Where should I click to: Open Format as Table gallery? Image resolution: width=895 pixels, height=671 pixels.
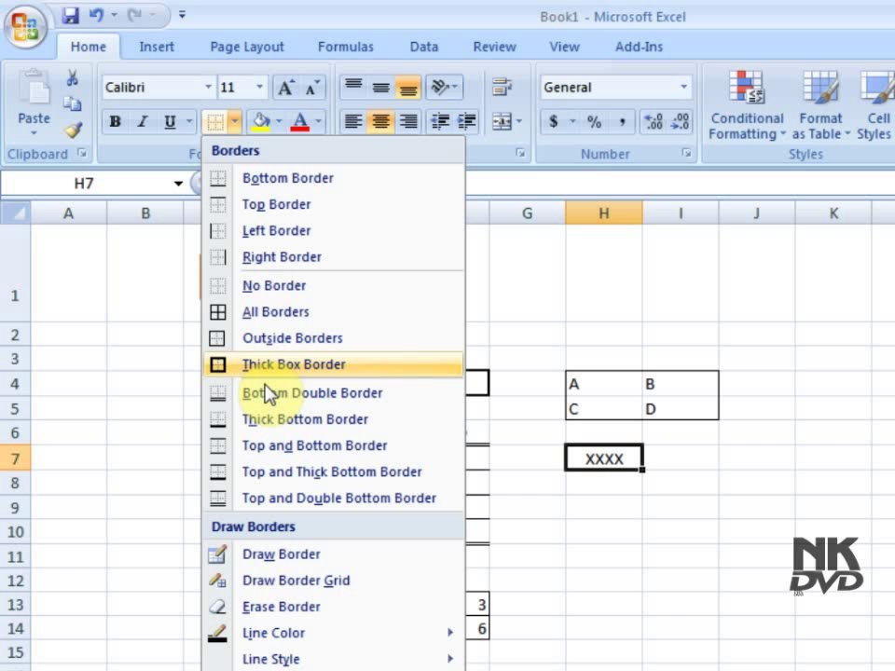click(x=820, y=105)
